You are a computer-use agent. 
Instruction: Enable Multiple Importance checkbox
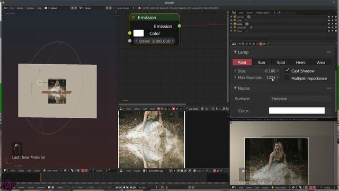coord(287,78)
